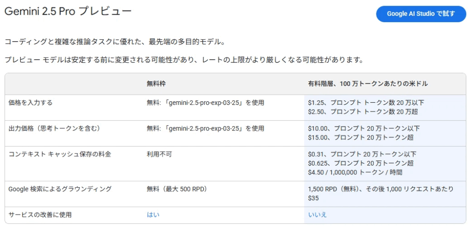This screenshot has width=474, height=227.
Task: Click the $10.00 output price line
Action: [x=364, y=129]
